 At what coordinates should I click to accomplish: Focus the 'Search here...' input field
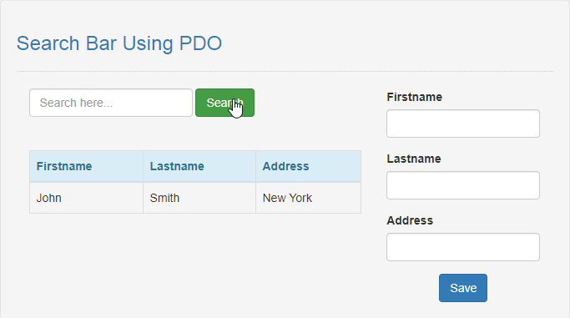[111, 103]
